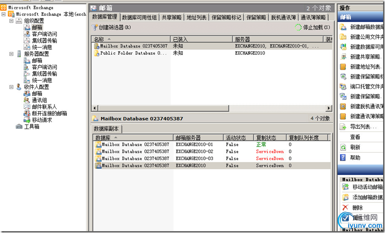The height and width of the screenshot is (233, 385).
Task: Select database copy row for EXCHANGE2010-01
Action: click(212, 144)
